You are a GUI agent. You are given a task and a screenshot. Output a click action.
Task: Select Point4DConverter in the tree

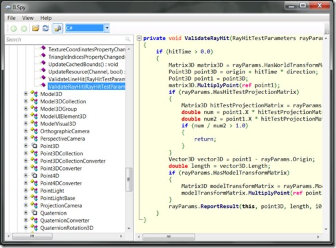click(x=61, y=183)
